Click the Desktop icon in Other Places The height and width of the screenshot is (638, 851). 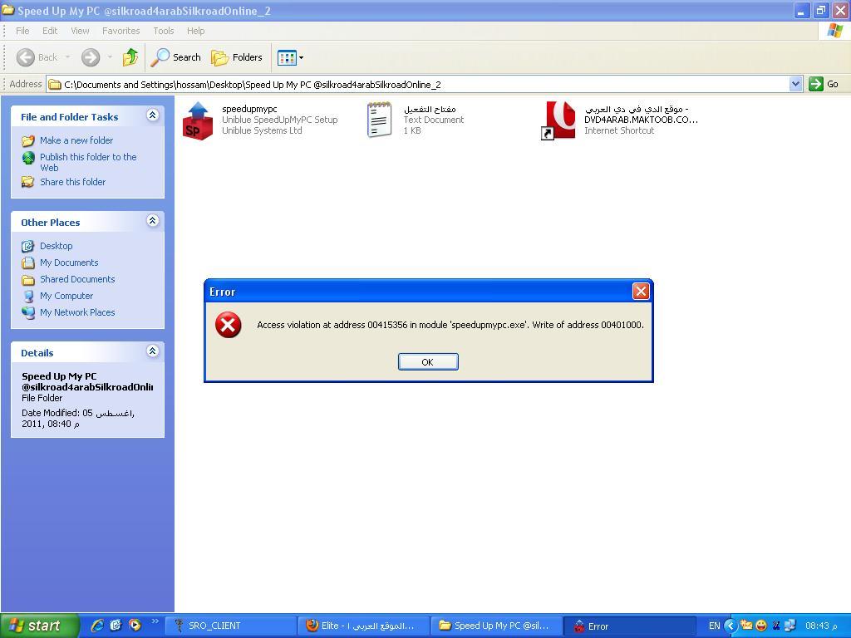click(x=28, y=246)
